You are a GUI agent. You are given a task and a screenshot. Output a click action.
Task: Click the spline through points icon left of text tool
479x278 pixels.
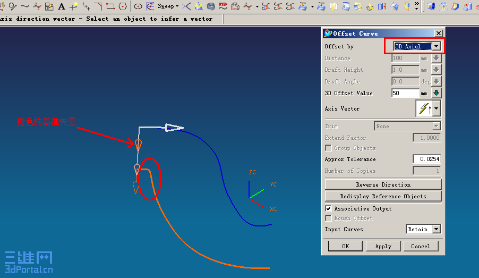coord(37,6)
